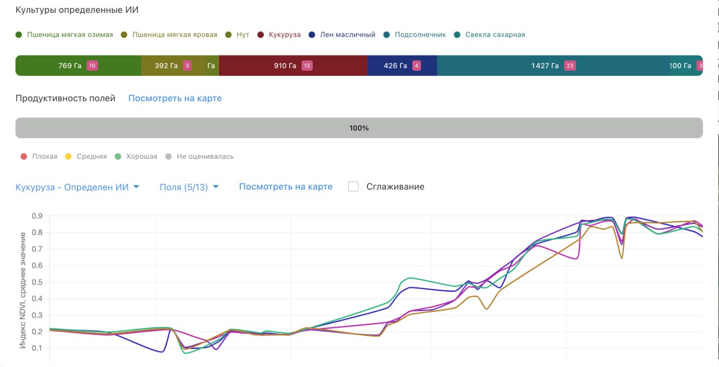Click the navy Лен масличный legend dot

coord(312,35)
